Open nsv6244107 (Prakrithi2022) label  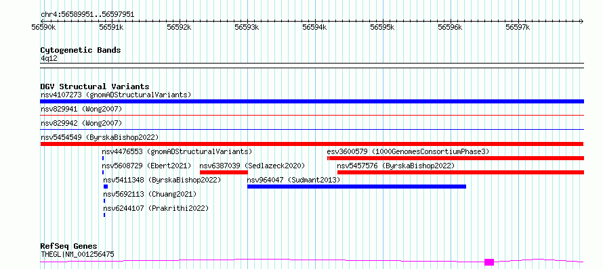point(156,208)
